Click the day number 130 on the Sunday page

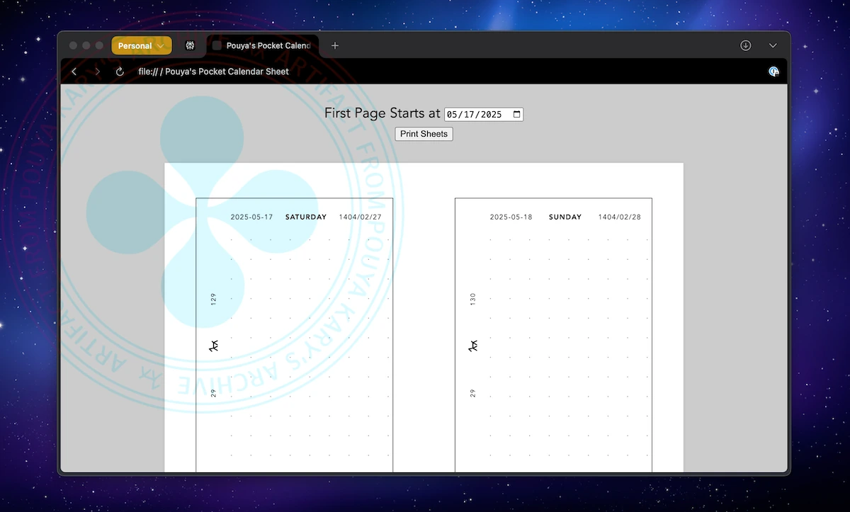coord(472,299)
